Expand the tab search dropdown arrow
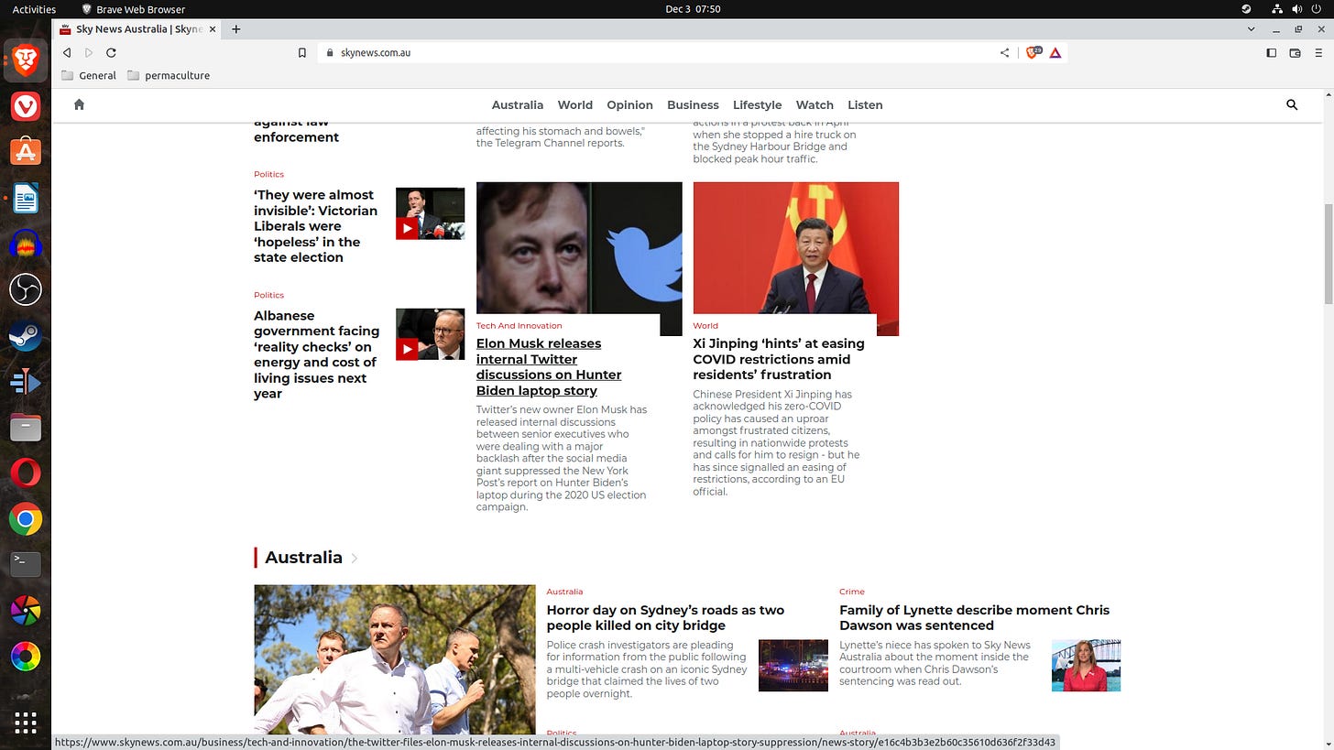The height and width of the screenshot is (750, 1334). click(1252, 29)
